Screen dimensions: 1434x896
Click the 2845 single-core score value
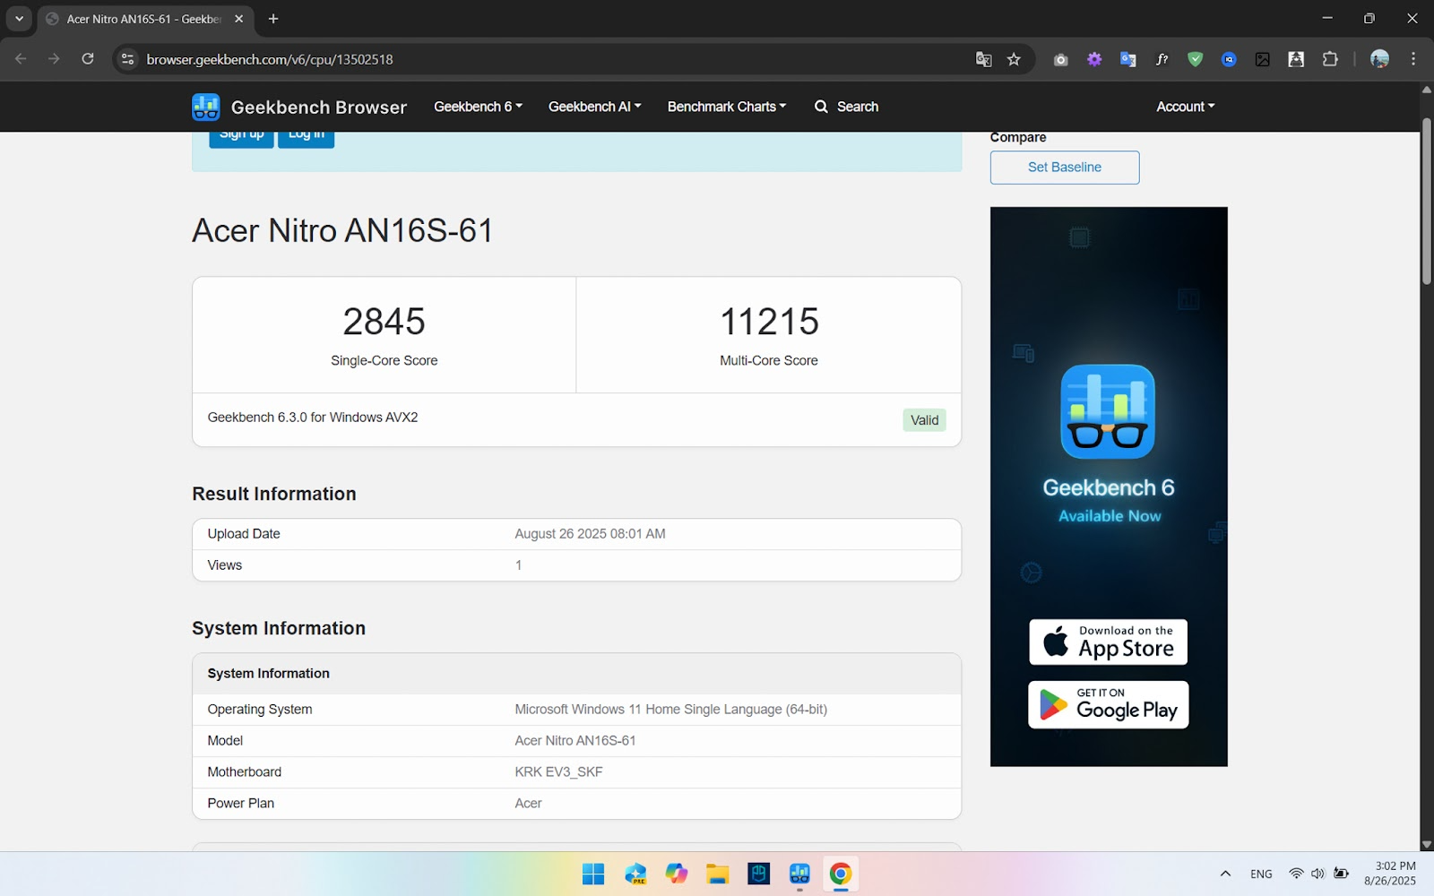[384, 322]
